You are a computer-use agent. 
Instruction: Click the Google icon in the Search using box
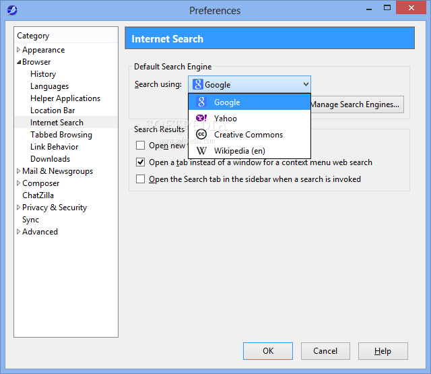pos(197,84)
